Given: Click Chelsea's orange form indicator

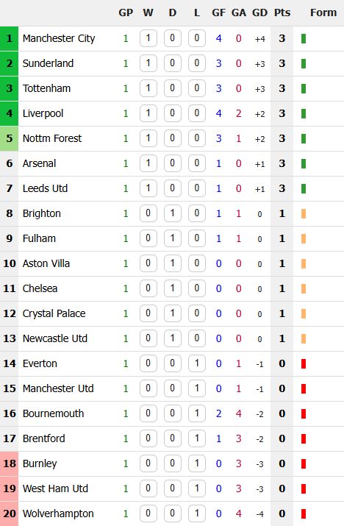Looking at the screenshot, I should 304,289.
